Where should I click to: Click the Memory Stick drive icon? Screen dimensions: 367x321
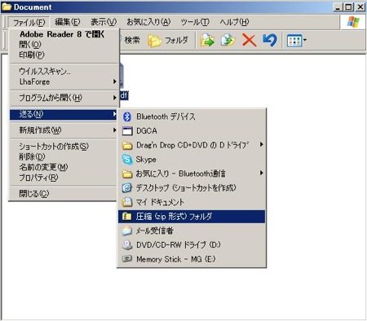127,259
